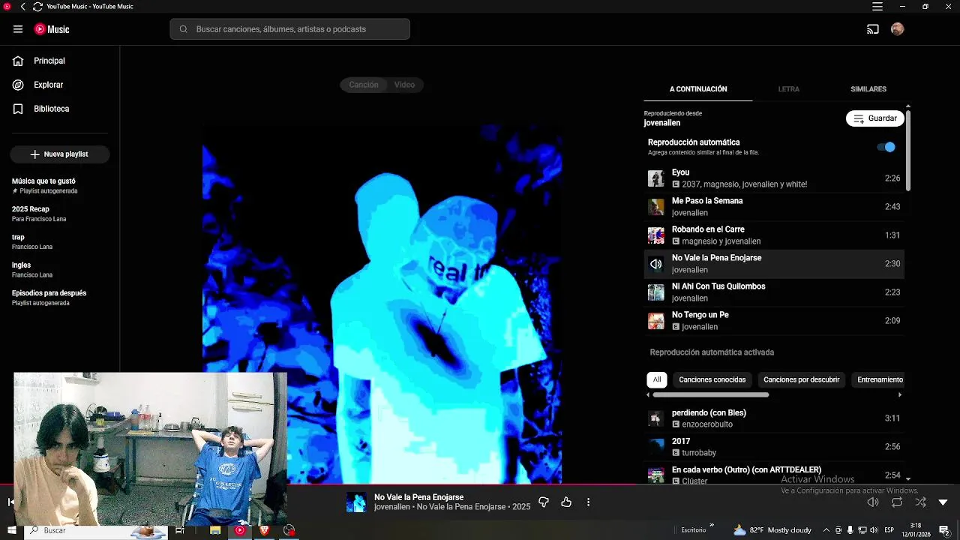The image size is (960, 540).
Task: Open the account profile avatar
Action: click(898, 29)
